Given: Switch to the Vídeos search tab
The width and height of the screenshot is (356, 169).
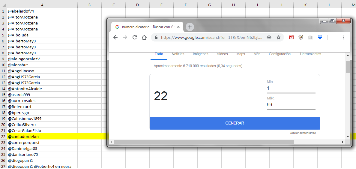Looking at the screenshot, I should [x=222, y=54].
